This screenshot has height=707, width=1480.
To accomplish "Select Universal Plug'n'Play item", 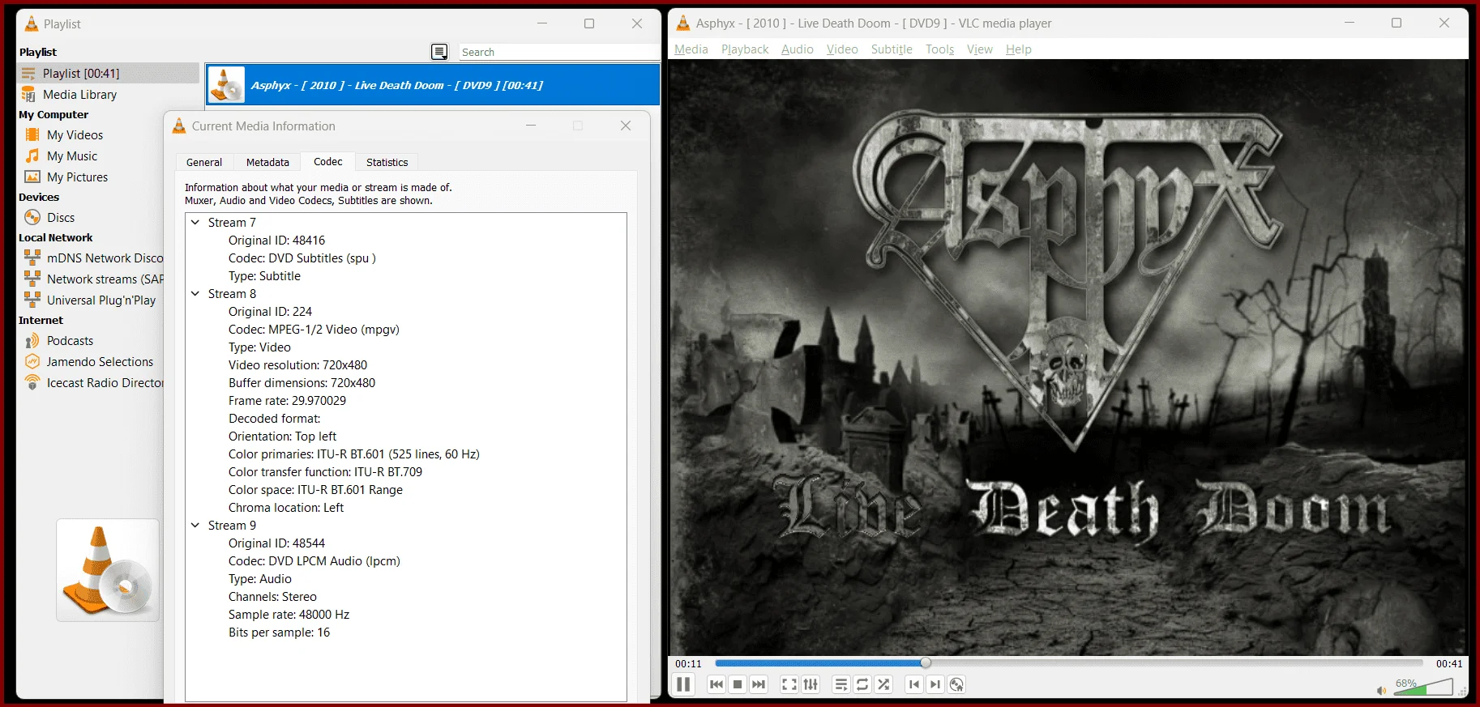I will [x=91, y=300].
